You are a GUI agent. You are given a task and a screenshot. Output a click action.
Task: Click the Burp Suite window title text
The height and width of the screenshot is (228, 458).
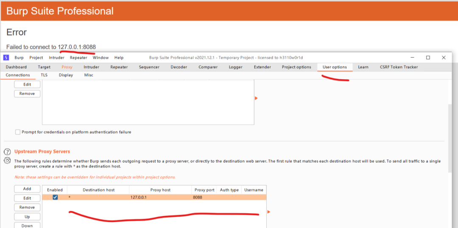[226, 58]
